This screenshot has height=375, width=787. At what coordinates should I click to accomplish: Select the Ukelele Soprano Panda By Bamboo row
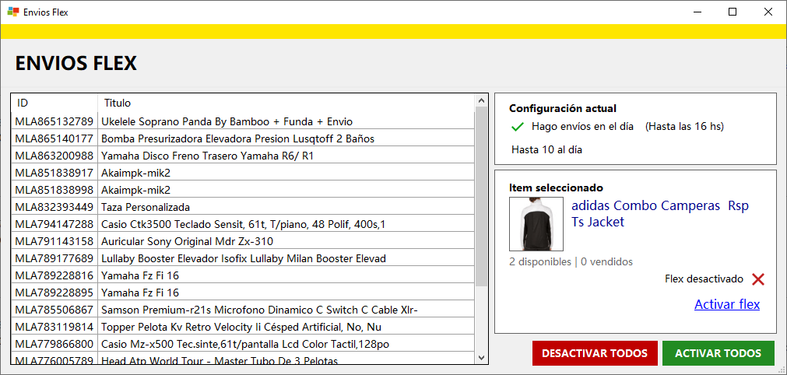tap(243, 121)
